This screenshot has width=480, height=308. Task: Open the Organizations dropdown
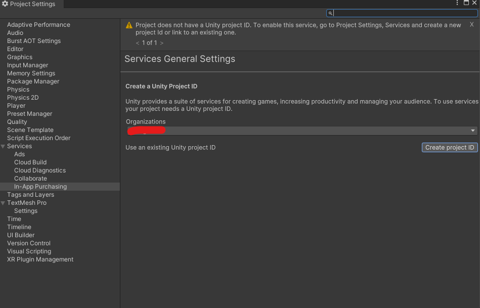point(302,130)
